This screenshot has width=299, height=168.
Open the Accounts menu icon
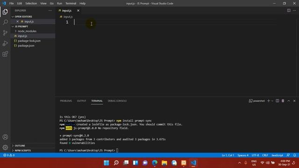coord(5,137)
